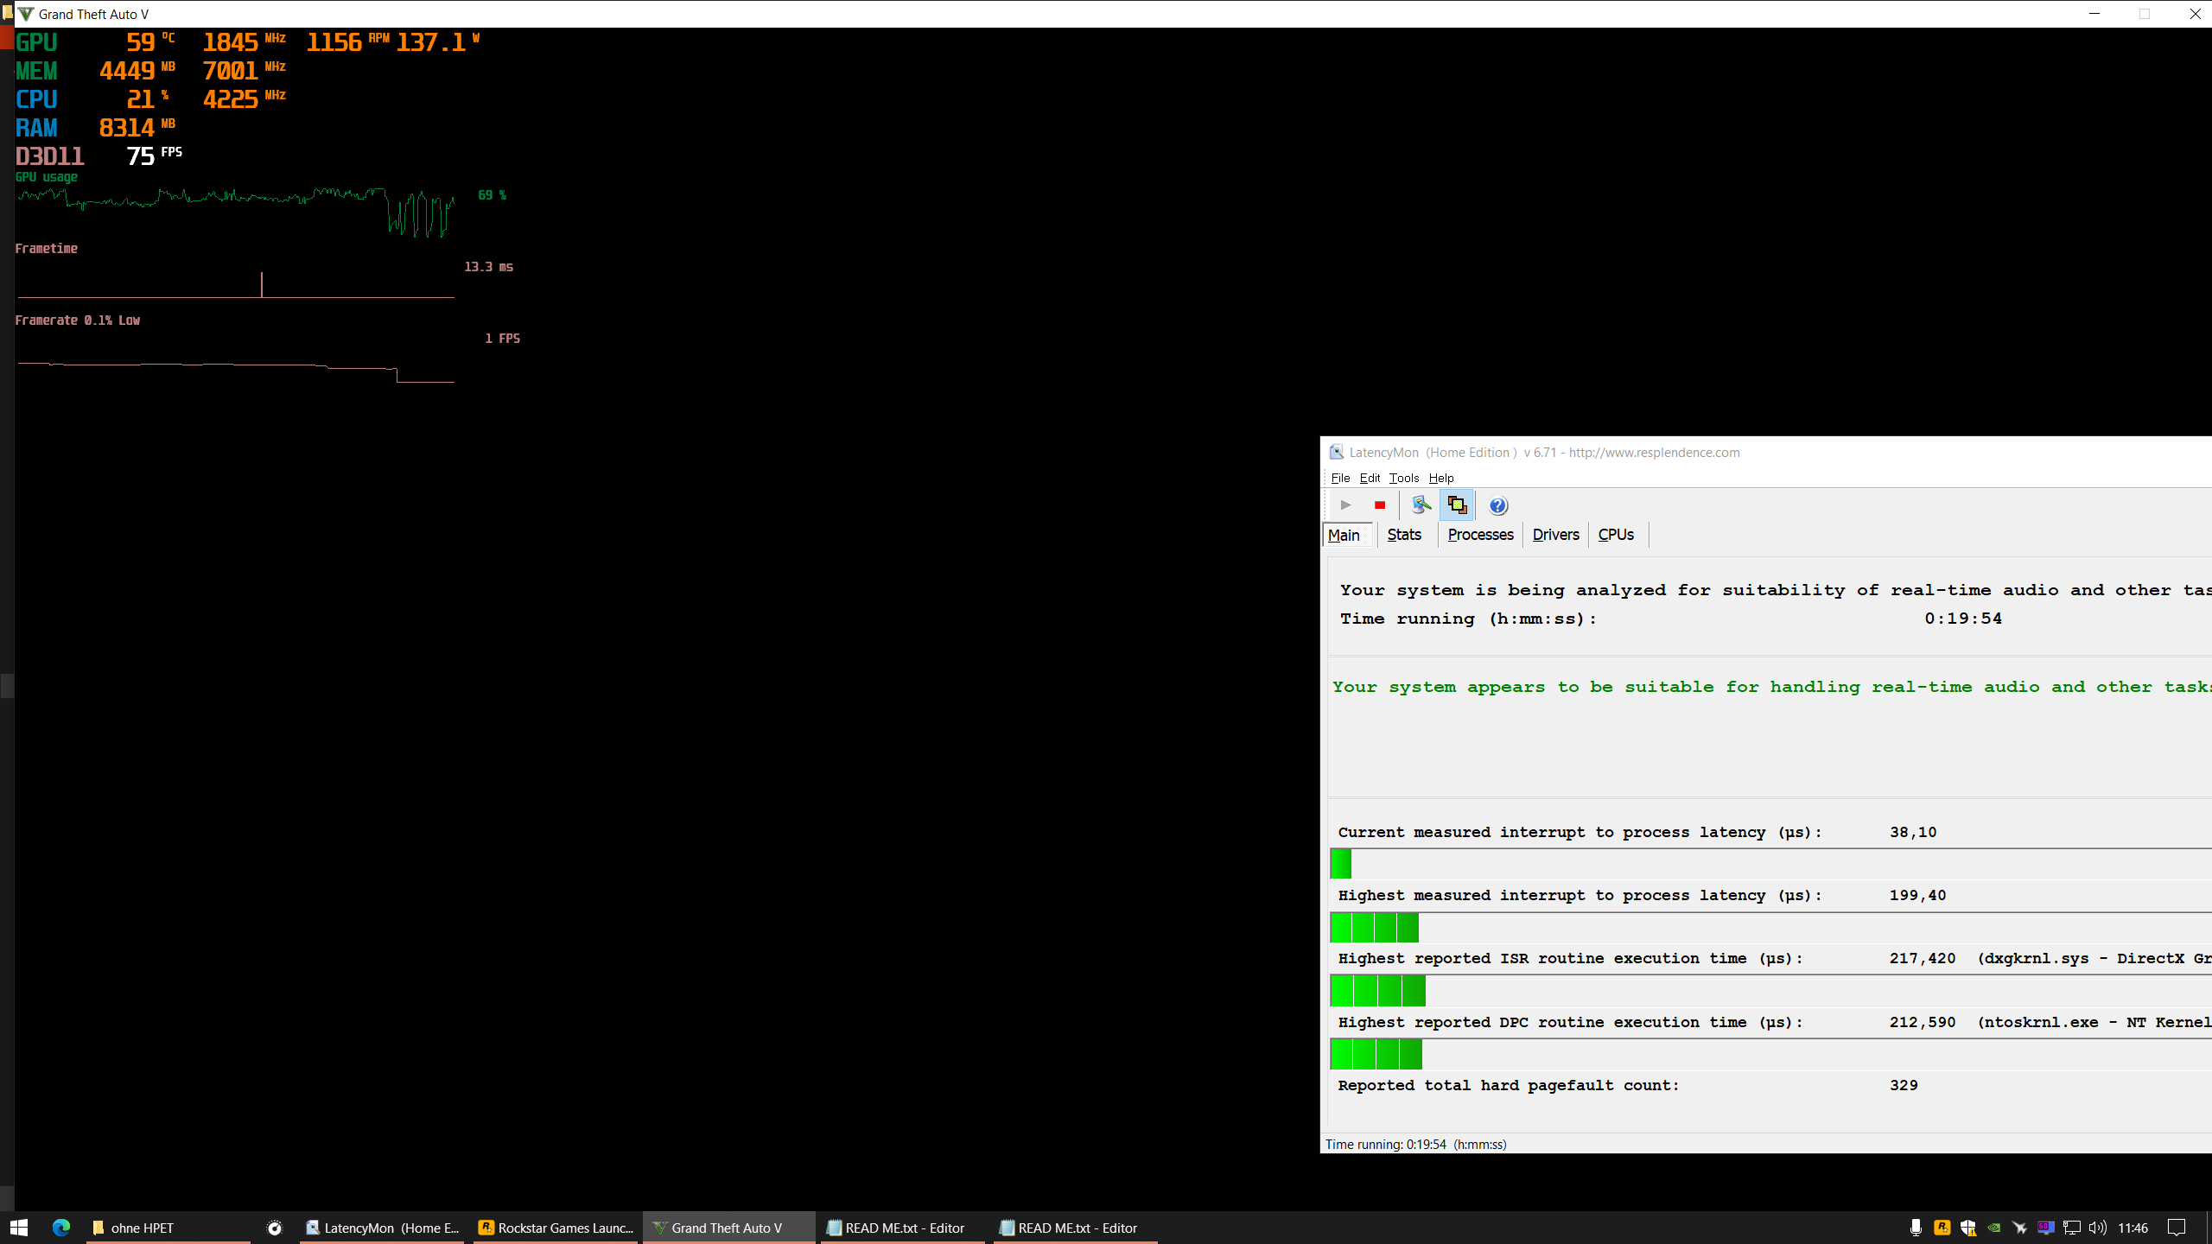The width and height of the screenshot is (2212, 1244).
Task: Expand the Edit menu
Action: 1370,478
